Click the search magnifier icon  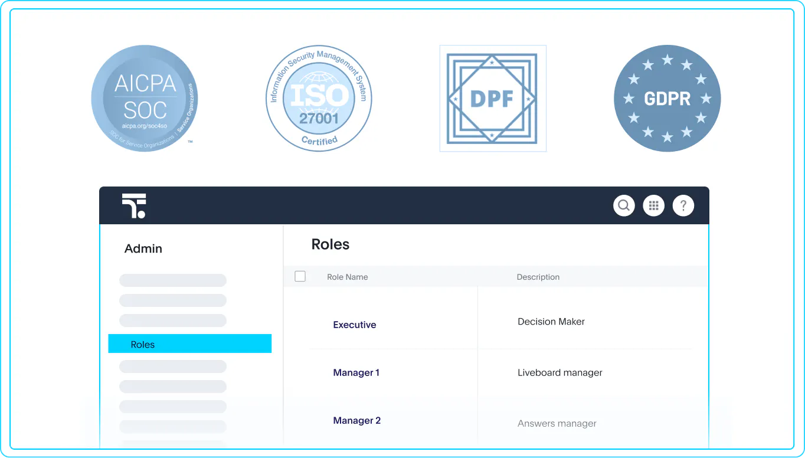click(x=624, y=205)
